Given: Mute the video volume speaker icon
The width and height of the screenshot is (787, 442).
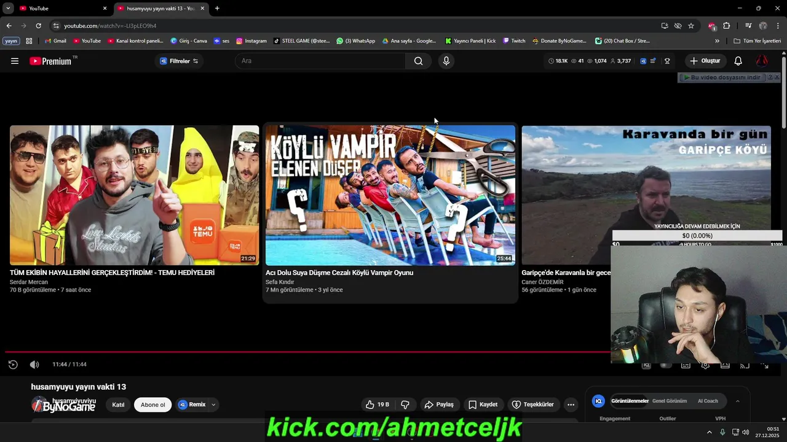Looking at the screenshot, I should pos(34,365).
